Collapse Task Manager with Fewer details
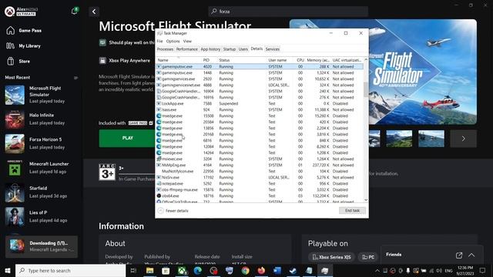The image size is (493, 277). [173, 211]
